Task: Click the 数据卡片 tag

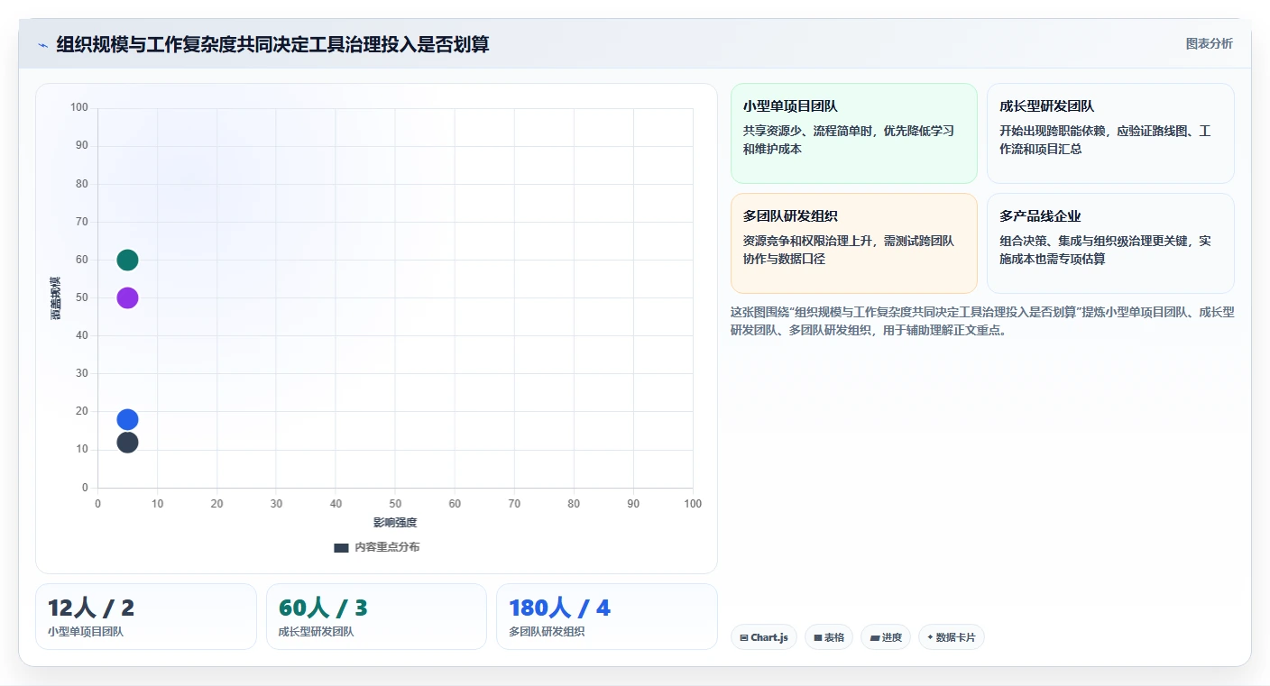Action: tap(952, 637)
